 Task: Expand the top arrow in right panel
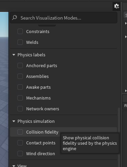click(126, 23)
